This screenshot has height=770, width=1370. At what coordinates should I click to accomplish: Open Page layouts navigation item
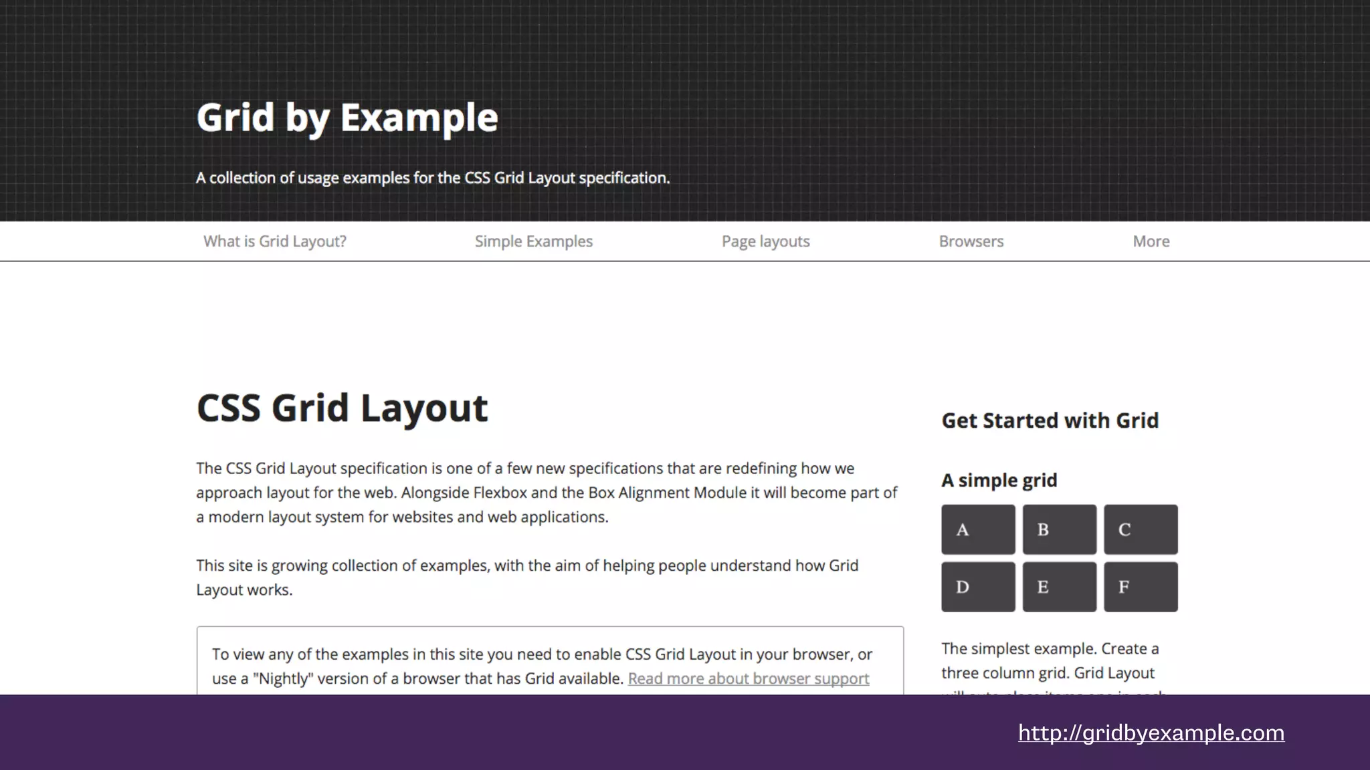(765, 241)
